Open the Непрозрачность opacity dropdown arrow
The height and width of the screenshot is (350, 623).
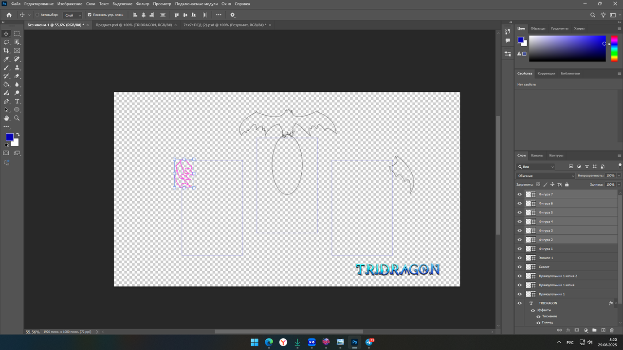pos(619,175)
